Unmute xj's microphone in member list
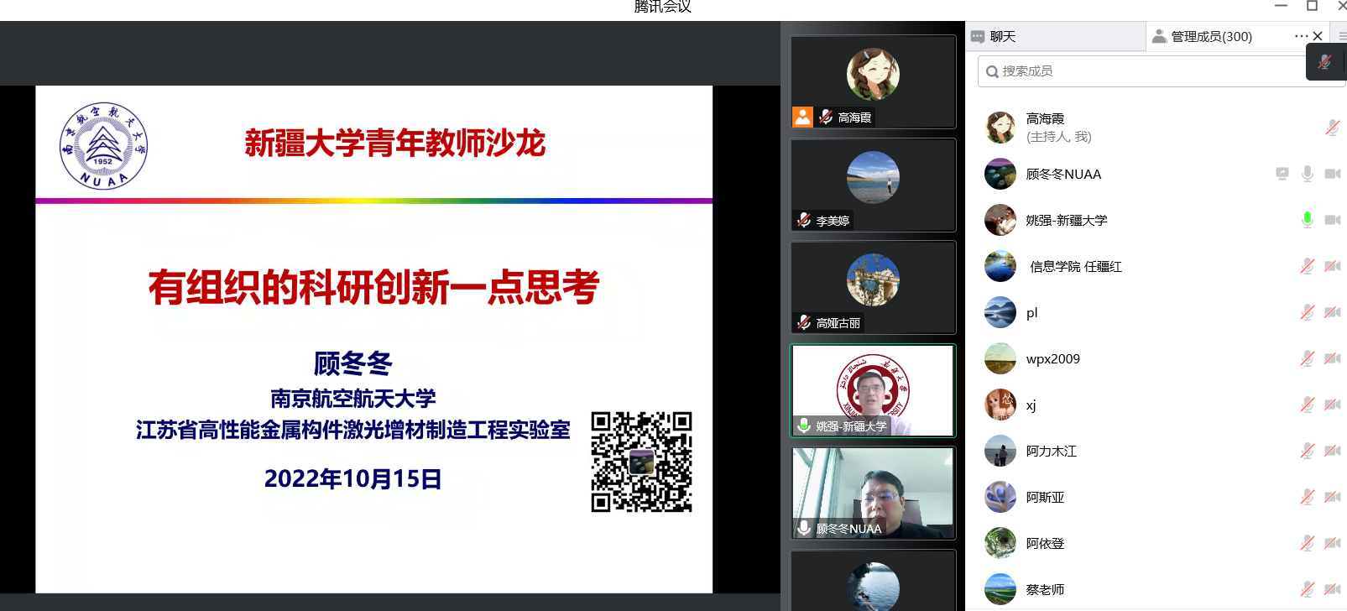This screenshot has width=1347, height=611. point(1307,405)
